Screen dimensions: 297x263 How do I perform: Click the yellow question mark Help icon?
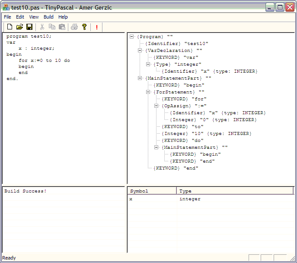tap(84, 27)
